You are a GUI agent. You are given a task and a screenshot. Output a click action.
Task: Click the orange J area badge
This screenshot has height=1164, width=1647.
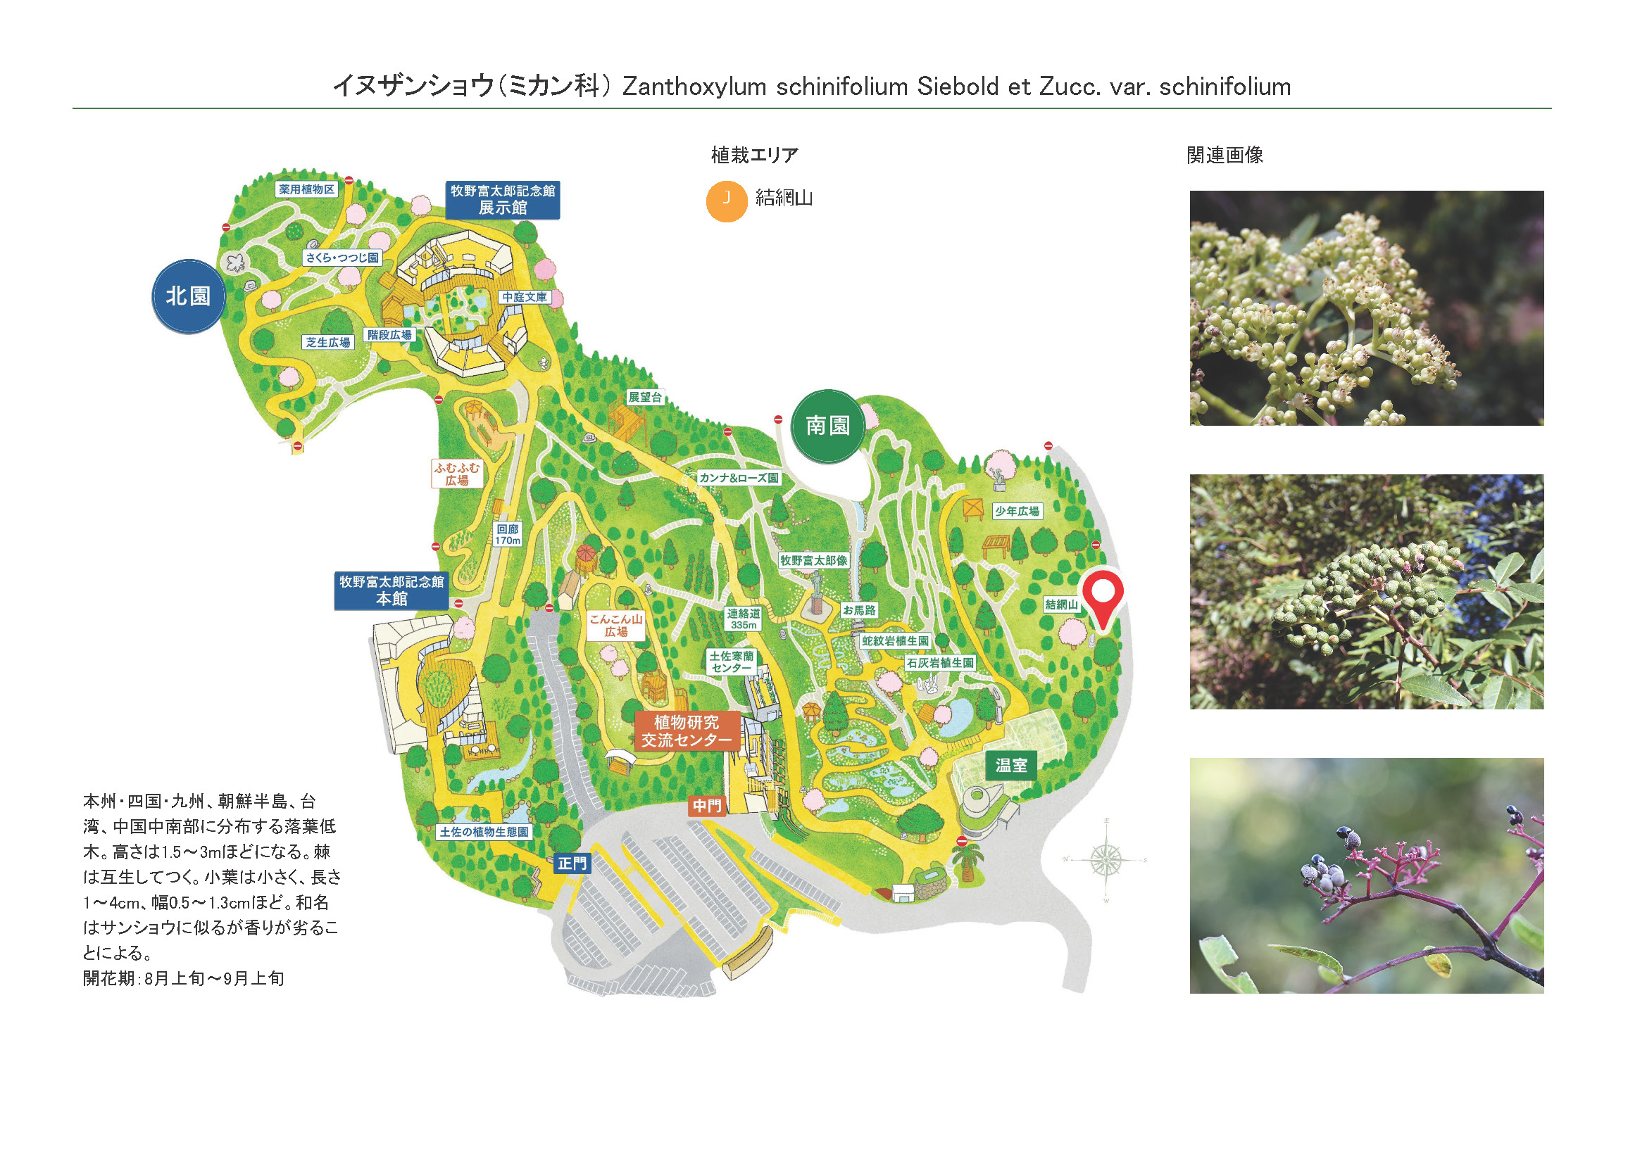[x=726, y=201]
